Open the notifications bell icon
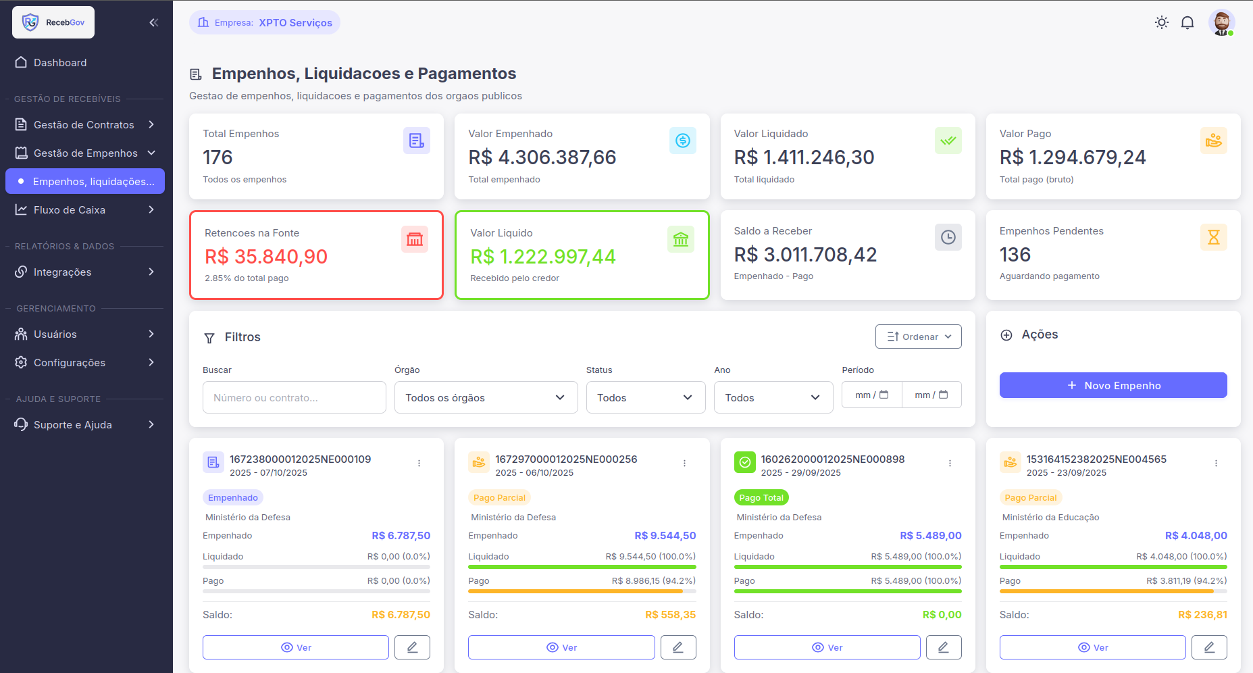The height and width of the screenshot is (673, 1253). [1187, 22]
